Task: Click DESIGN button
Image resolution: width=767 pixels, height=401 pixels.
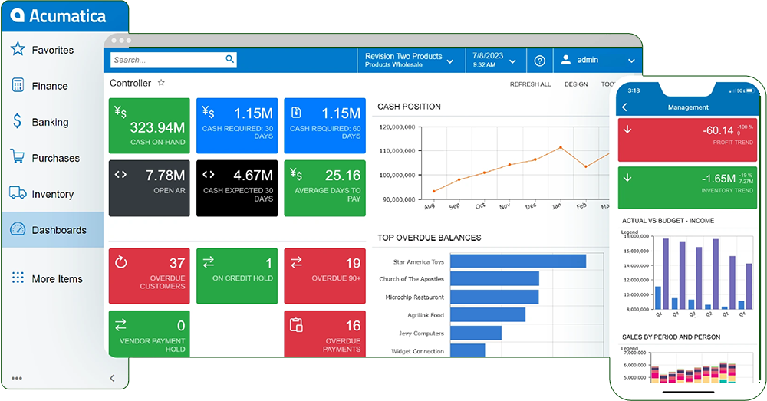Action: (x=576, y=84)
